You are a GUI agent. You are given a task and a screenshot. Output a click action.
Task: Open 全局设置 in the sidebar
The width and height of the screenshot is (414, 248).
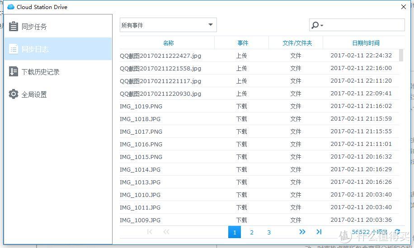click(x=58, y=94)
